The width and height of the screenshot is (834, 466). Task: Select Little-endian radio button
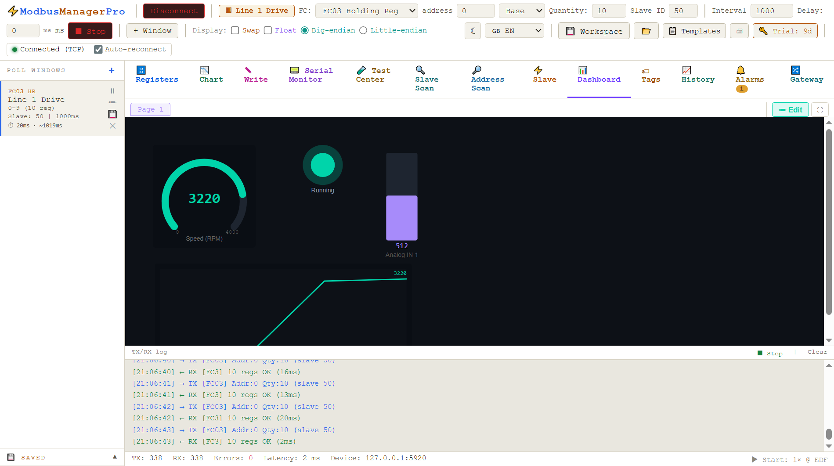click(x=363, y=30)
